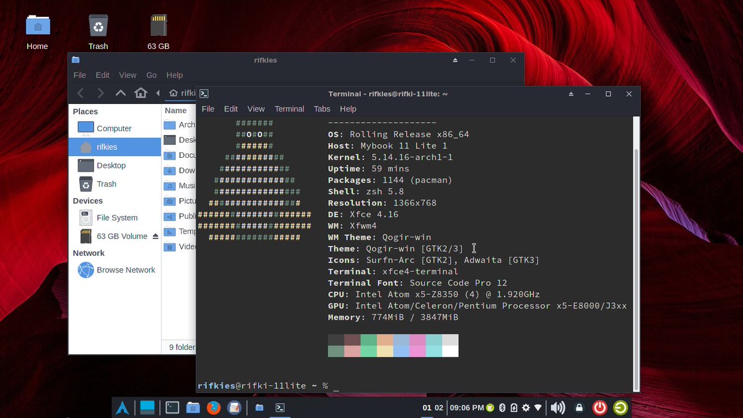Open the Terminal menu in the terminal window
743x418 pixels.
pyautogui.click(x=289, y=108)
